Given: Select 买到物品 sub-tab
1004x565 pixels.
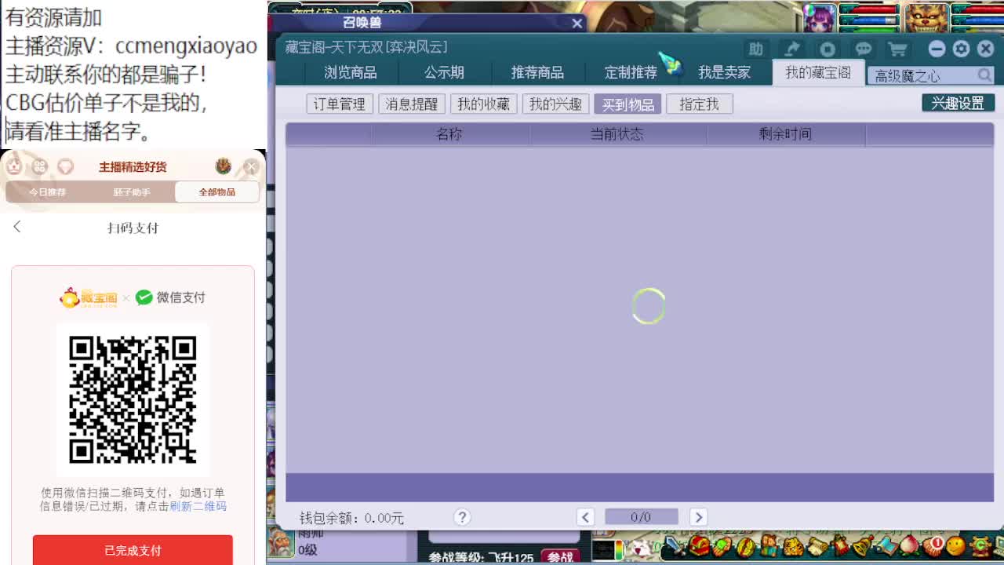Looking at the screenshot, I should coord(627,104).
